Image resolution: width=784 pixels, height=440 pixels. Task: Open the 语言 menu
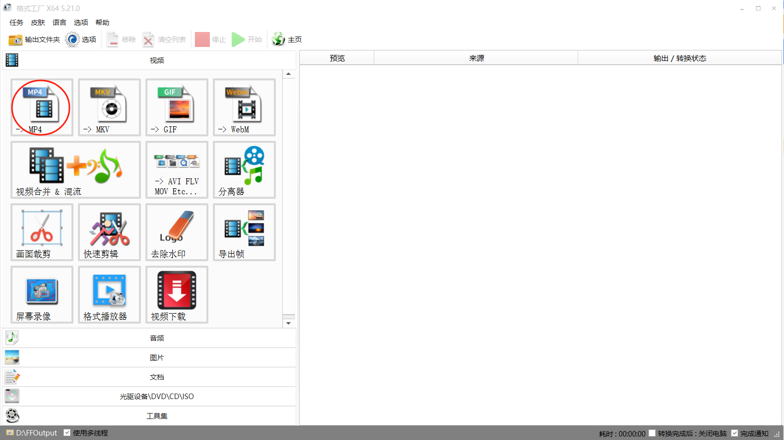59,22
